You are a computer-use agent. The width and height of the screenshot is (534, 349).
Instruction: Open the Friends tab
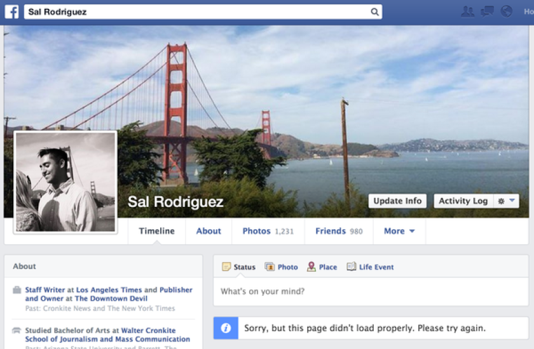point(339,231)
